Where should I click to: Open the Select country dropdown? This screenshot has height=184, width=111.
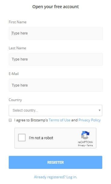[55, 110]
